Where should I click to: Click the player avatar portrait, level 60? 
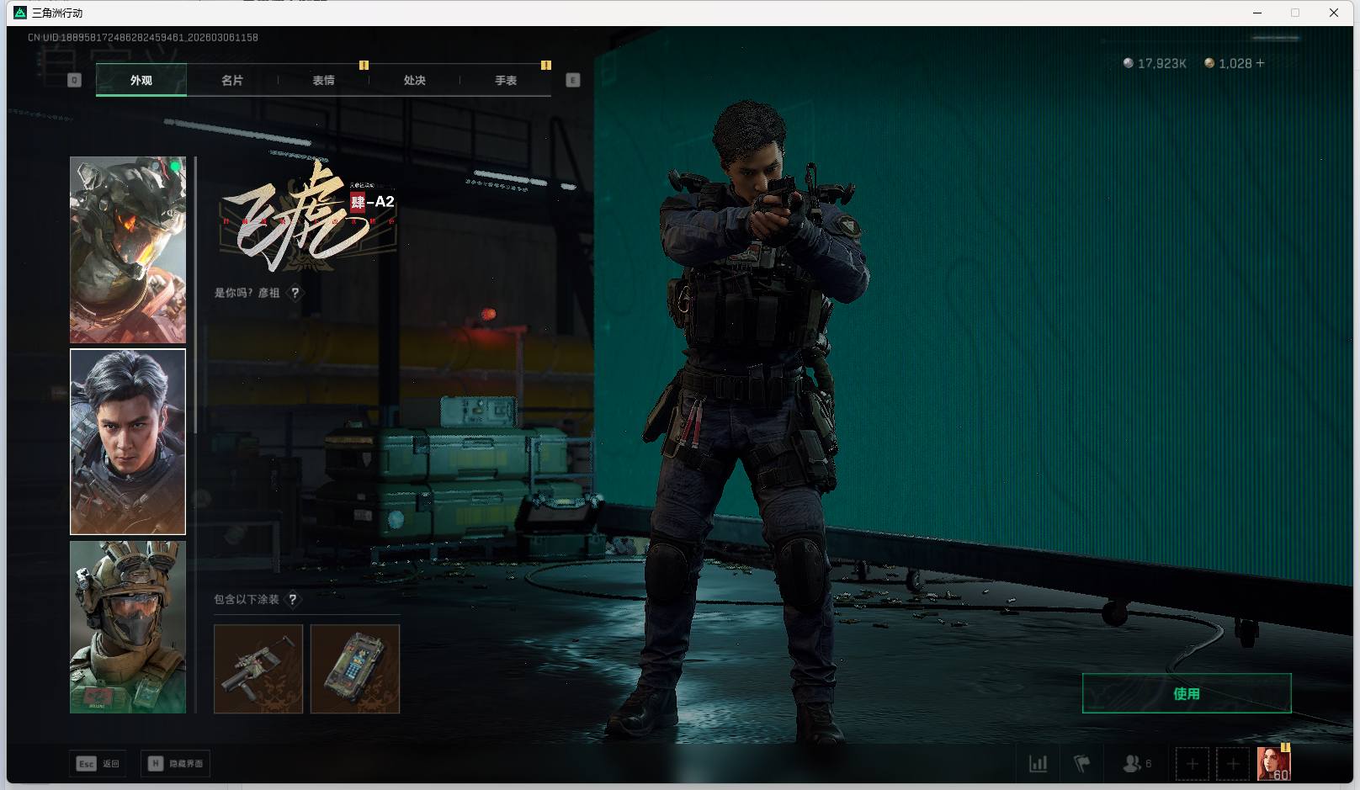coord(1273,764)
